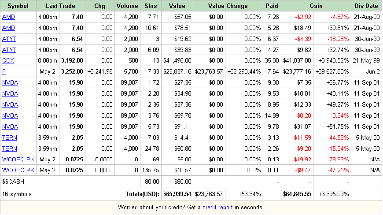The image size is (383, 215).
Task: Select the $41,496.00 value cell
Action: pos(177,60)
